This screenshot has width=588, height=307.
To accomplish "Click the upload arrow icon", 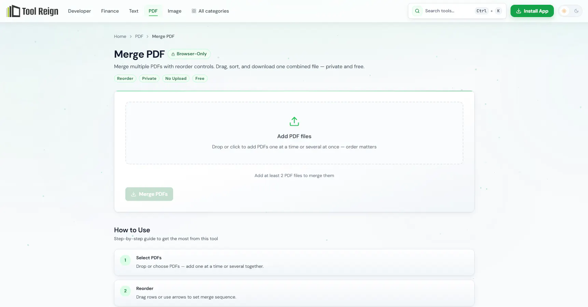I will [294, 121].
